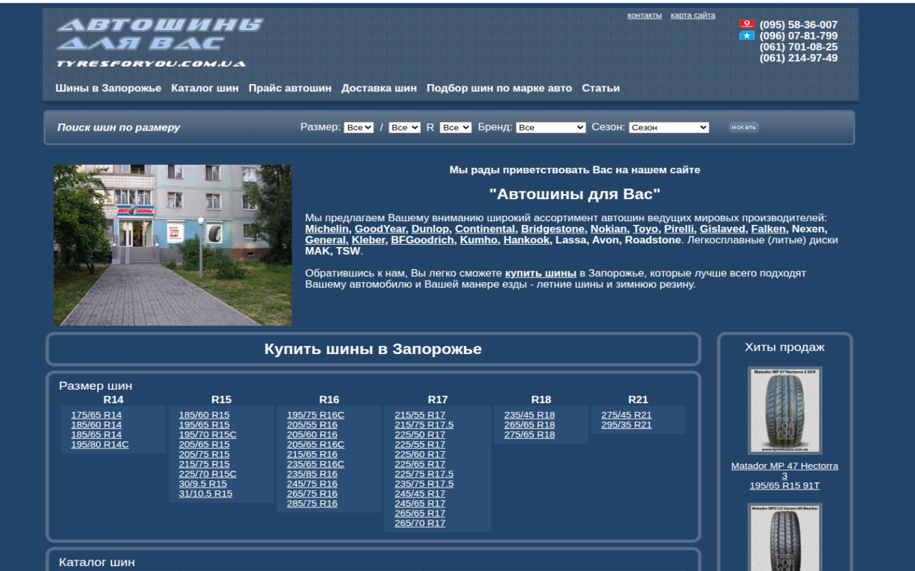Select tire size 175/65 R14

pos(97,415)
